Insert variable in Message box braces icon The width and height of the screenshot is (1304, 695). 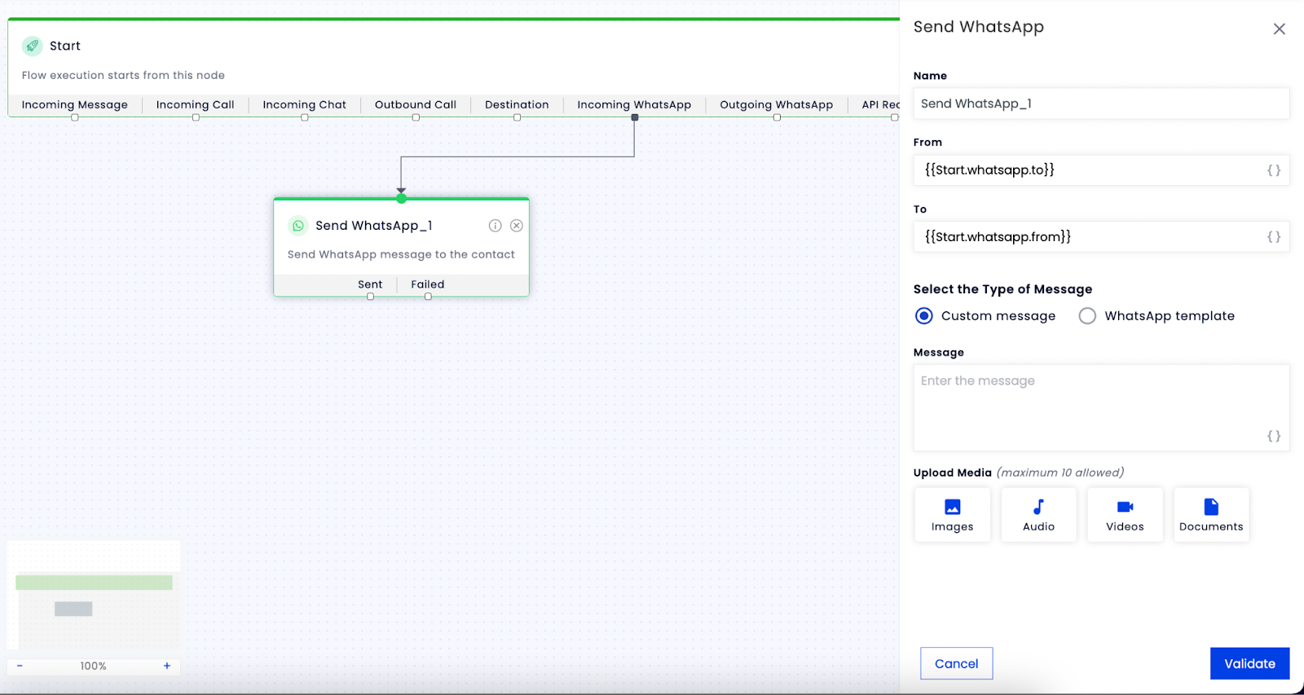tap(1274, 436)
